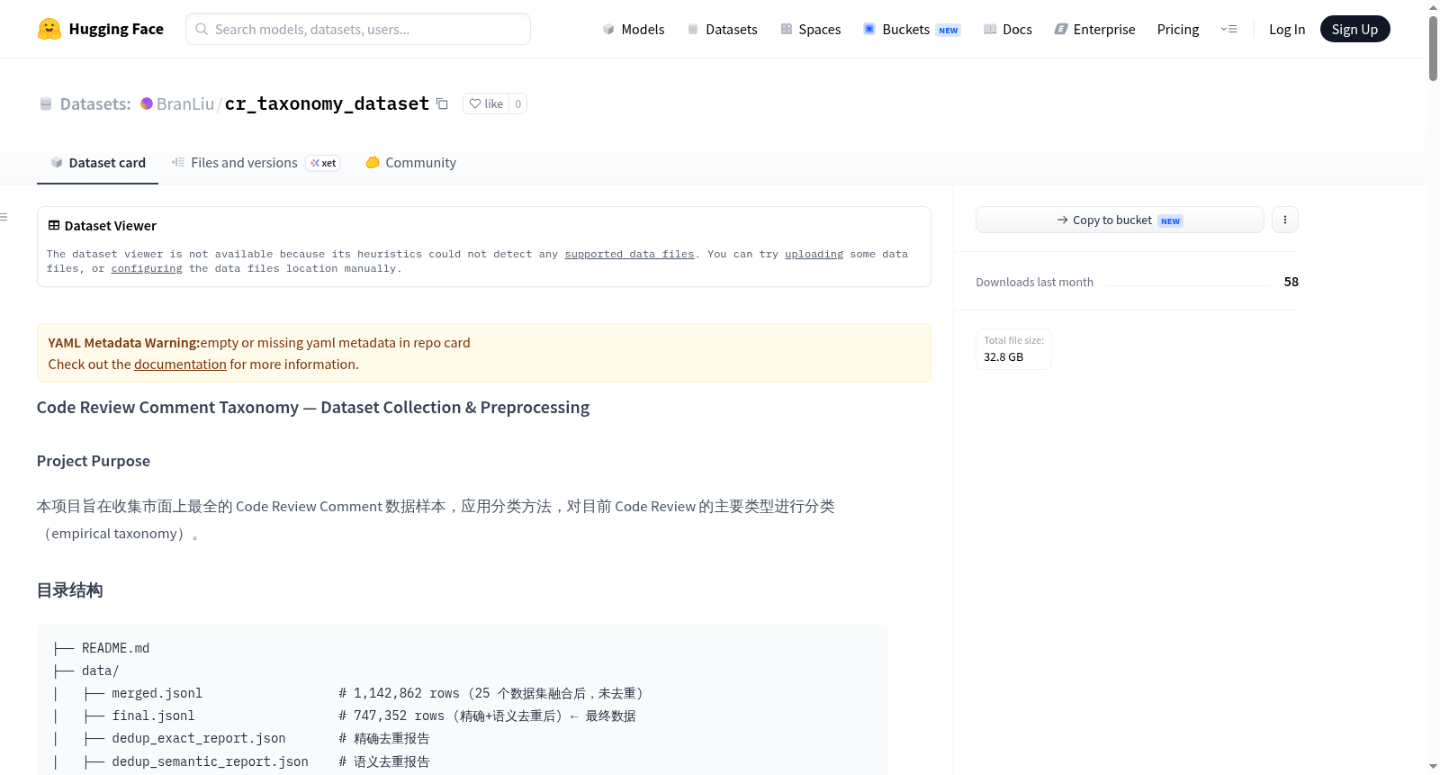Copy dataset name with the copy icon
This screenshot has height=775, width=1440.
point(442,104)
